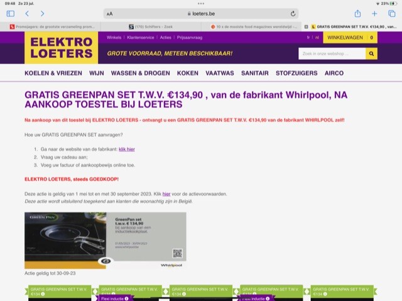Open the Sanitair menu
The height and width of the screenshot is (301, 402).
[x=255, y=73]
